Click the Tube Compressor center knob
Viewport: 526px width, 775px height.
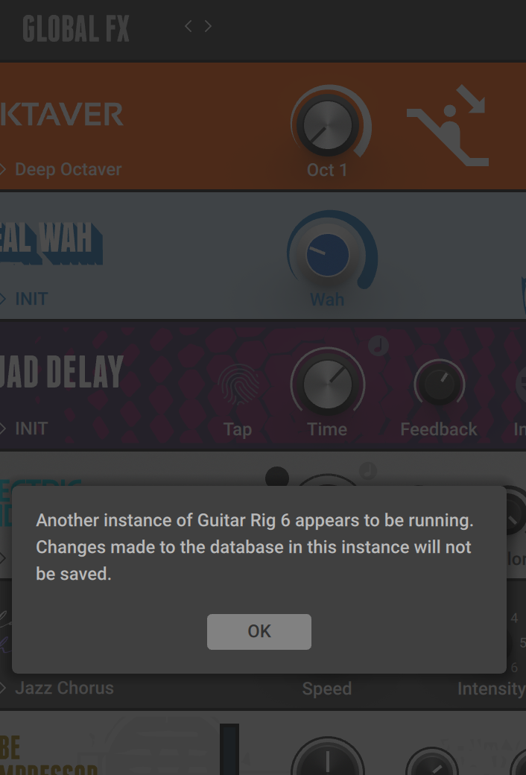click(328, 757)
